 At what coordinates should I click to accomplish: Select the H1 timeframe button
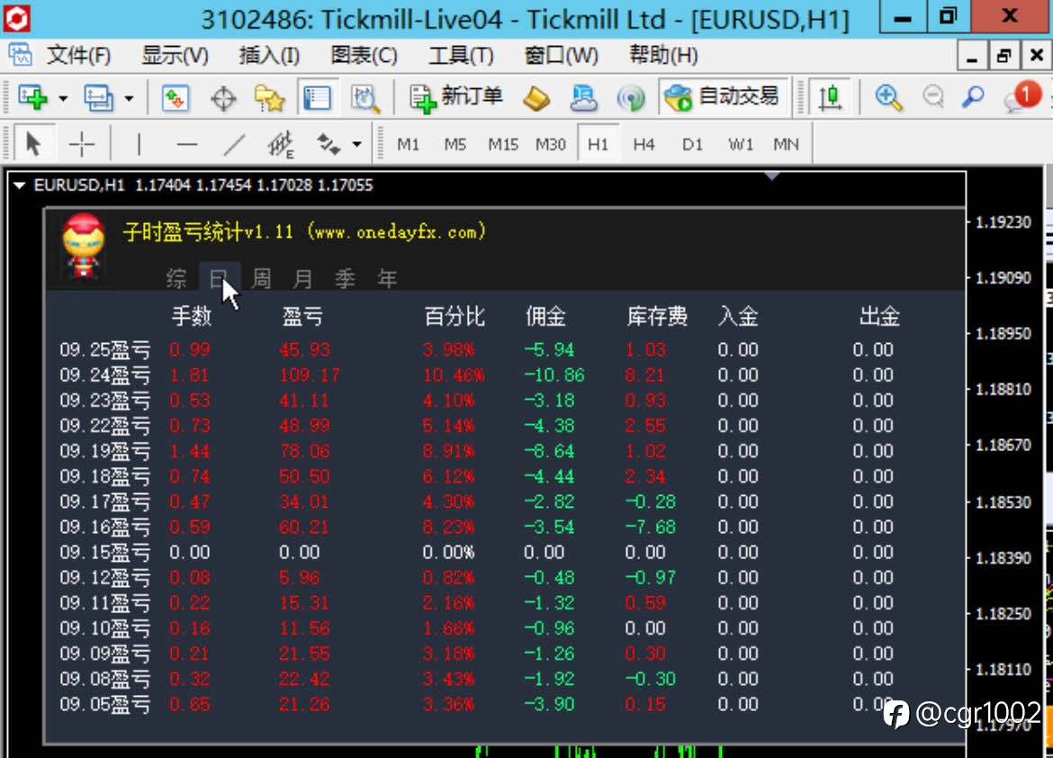[598, 144]
